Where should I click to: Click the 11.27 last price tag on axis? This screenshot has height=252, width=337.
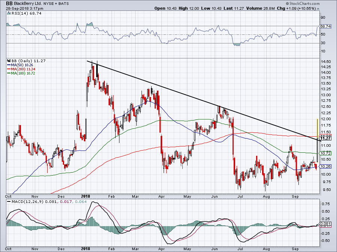(x=325, y=138)
